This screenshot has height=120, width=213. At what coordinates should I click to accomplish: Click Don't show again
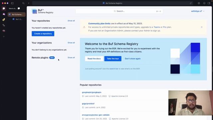[x=133, y=59]
